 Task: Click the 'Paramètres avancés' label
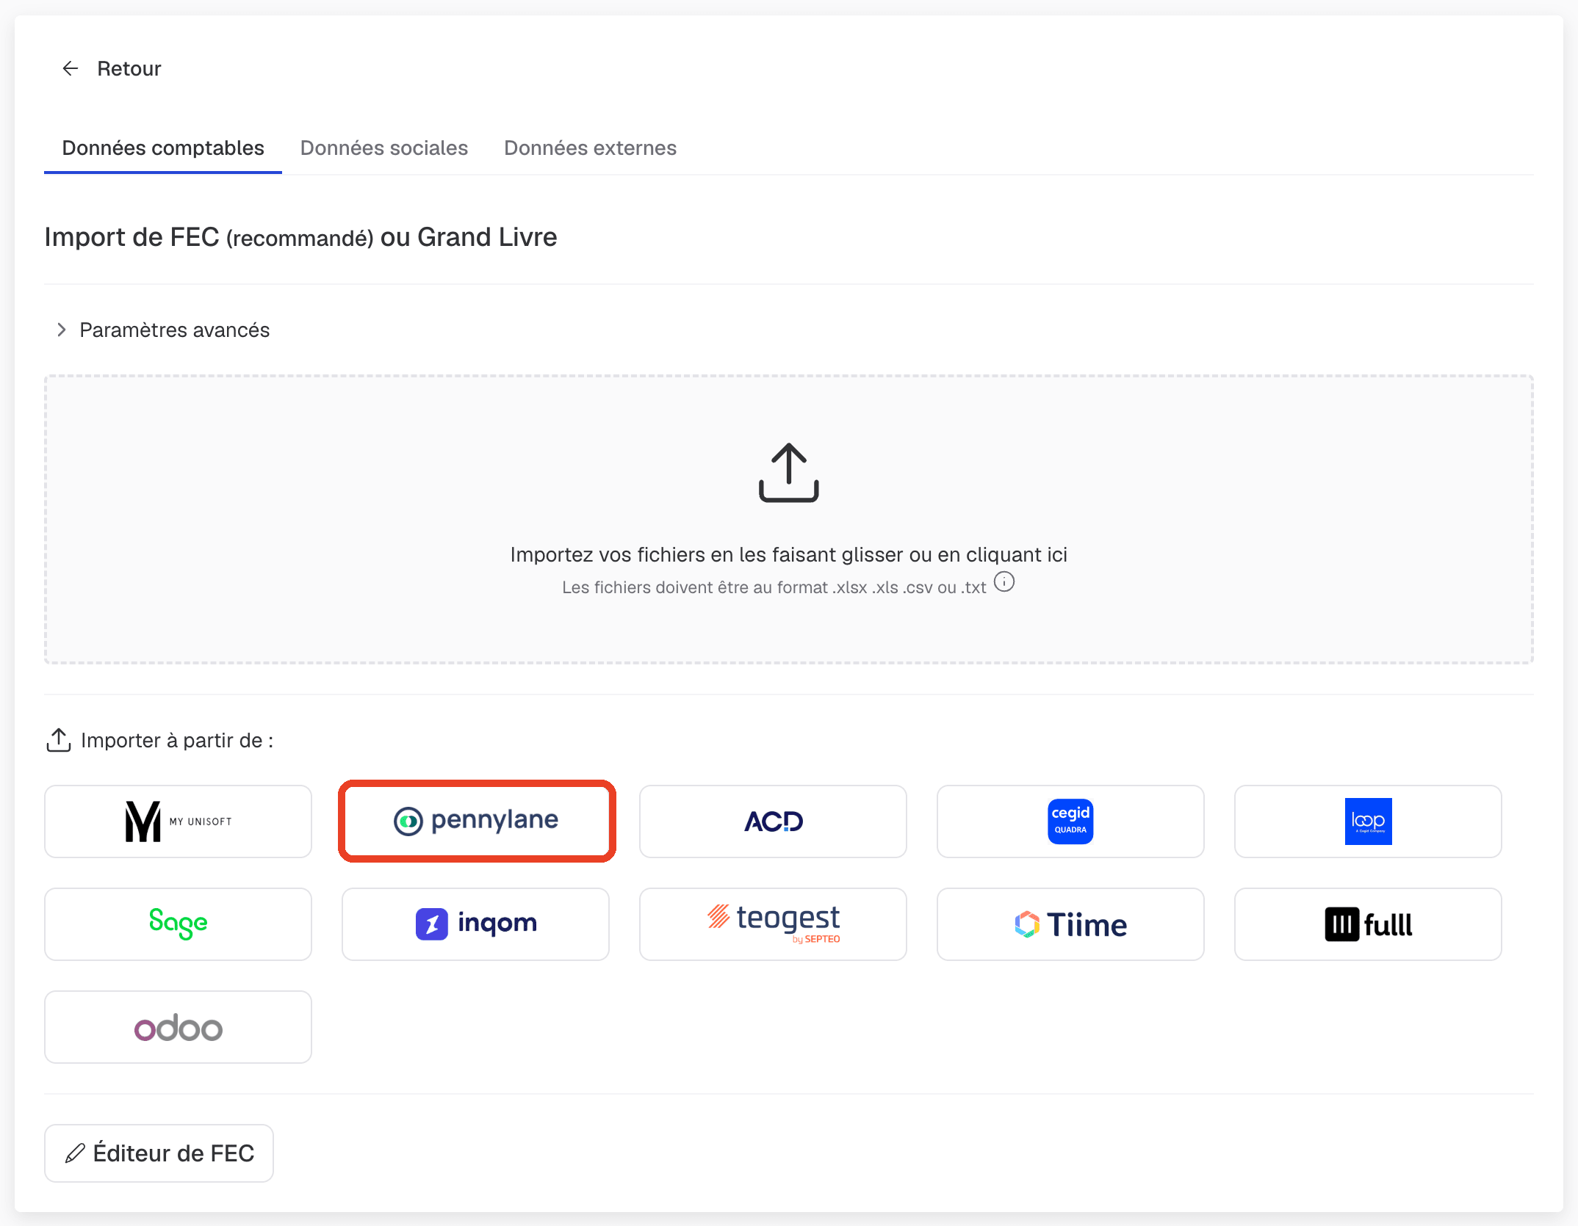(x=175, y=330)
